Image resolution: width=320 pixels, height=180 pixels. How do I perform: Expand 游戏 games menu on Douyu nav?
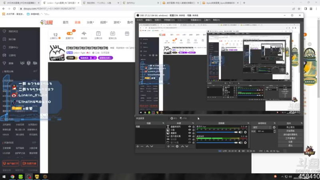coord(117,22)
